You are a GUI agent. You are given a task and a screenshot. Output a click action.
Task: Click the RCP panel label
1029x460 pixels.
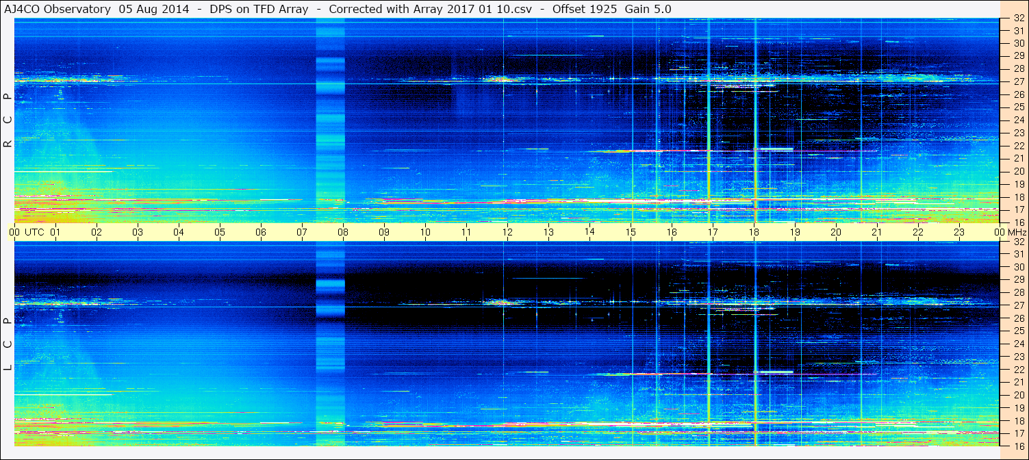[8, 120]
